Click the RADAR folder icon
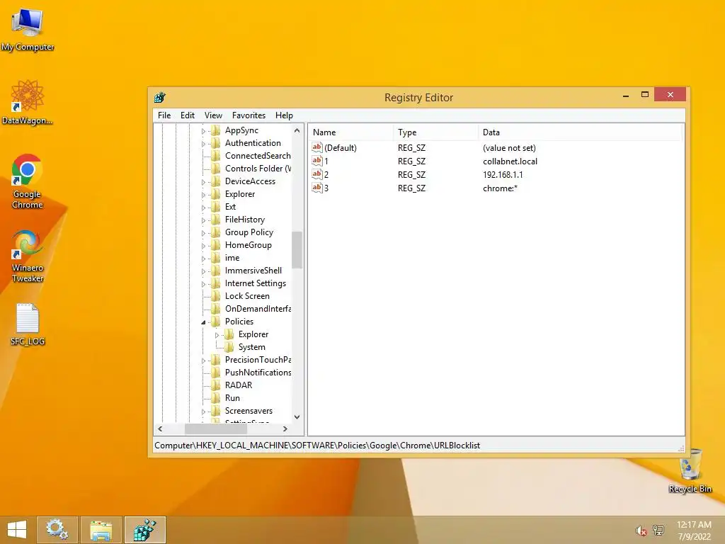The image size is (725, 544). click(x=216, y=385)
